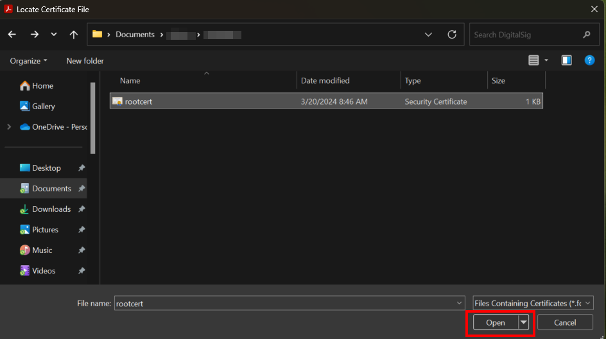606x339 pixels.
Task: Click the rootcert certificate file icon
Action: click(x=117, y=101)
